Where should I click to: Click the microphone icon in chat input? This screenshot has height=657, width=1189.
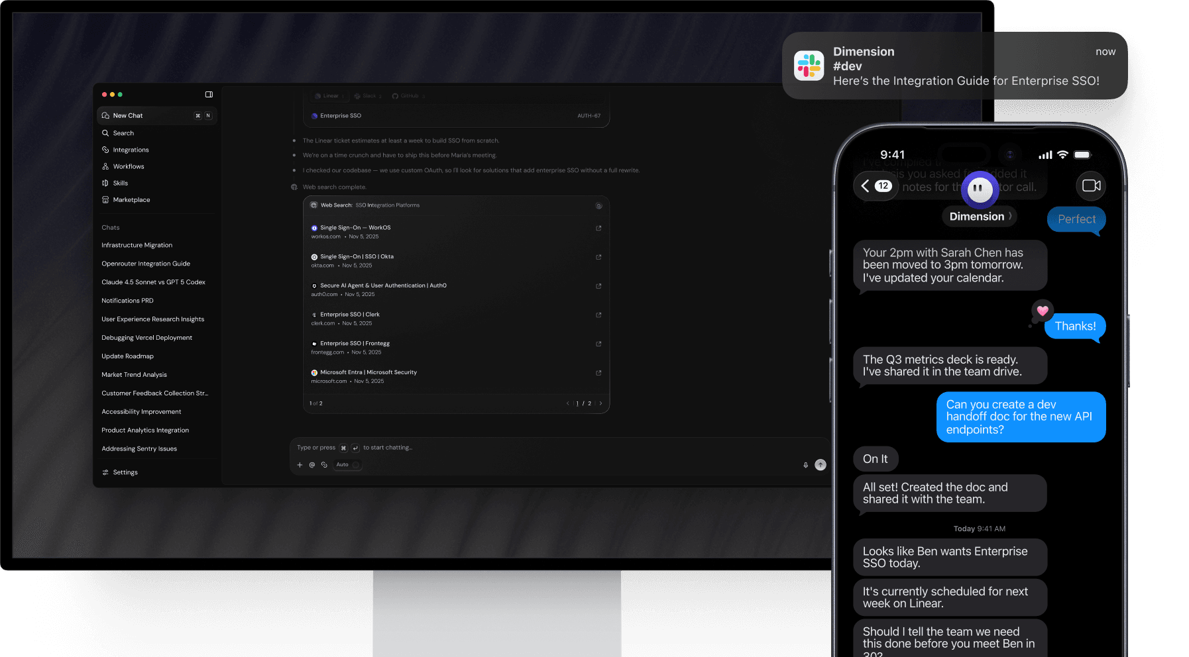point(805,465)
